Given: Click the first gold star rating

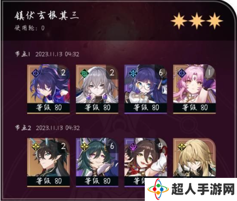Looking at the screenshot, I should [x=179, y=21].
